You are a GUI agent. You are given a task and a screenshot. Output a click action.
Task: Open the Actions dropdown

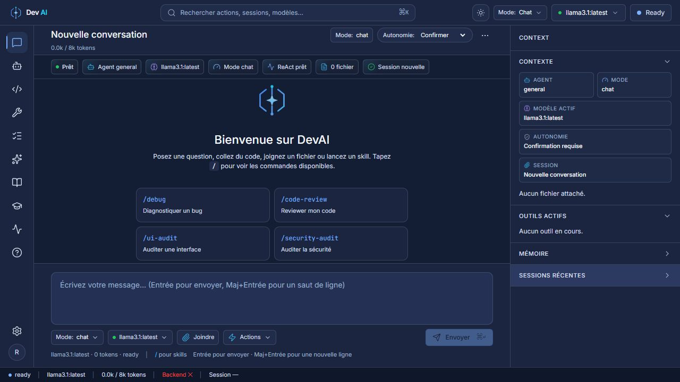tap(250, 337)
